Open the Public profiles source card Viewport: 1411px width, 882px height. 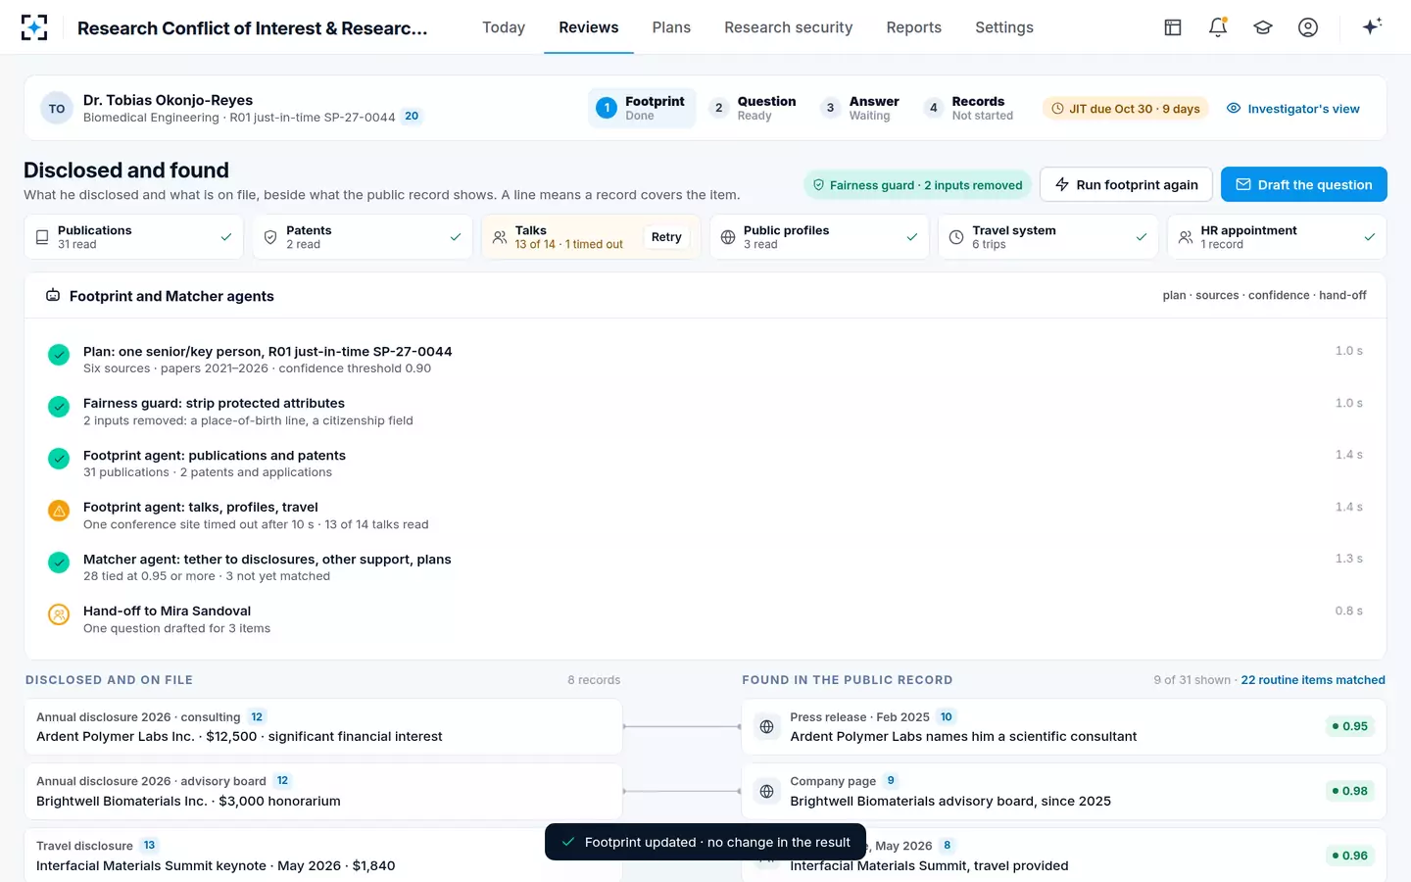coord(819,237)
